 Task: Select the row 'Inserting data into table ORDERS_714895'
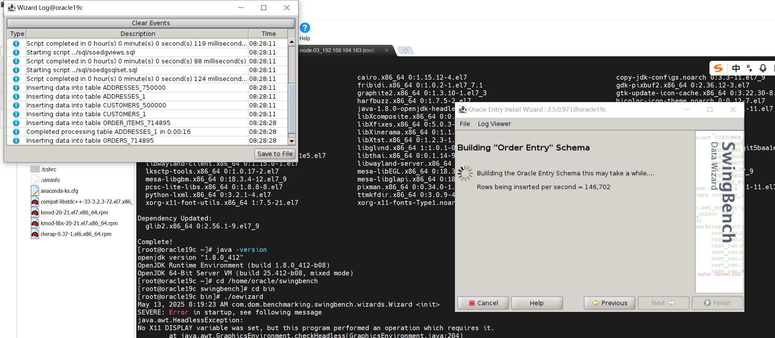click(147, 140)
